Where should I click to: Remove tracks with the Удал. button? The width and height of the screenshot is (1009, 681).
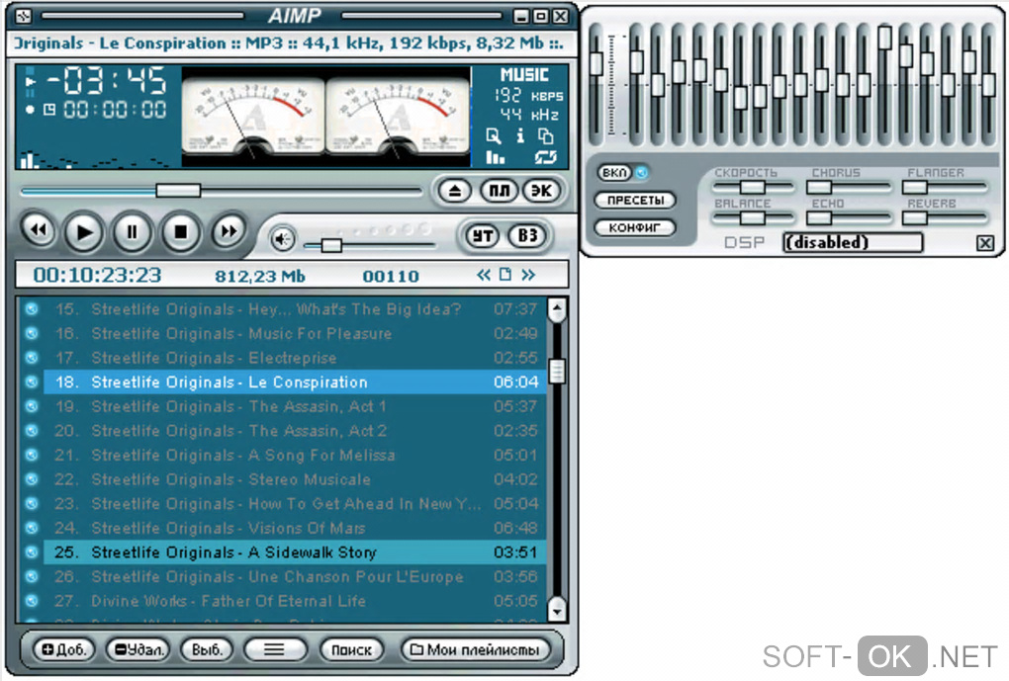138,650
